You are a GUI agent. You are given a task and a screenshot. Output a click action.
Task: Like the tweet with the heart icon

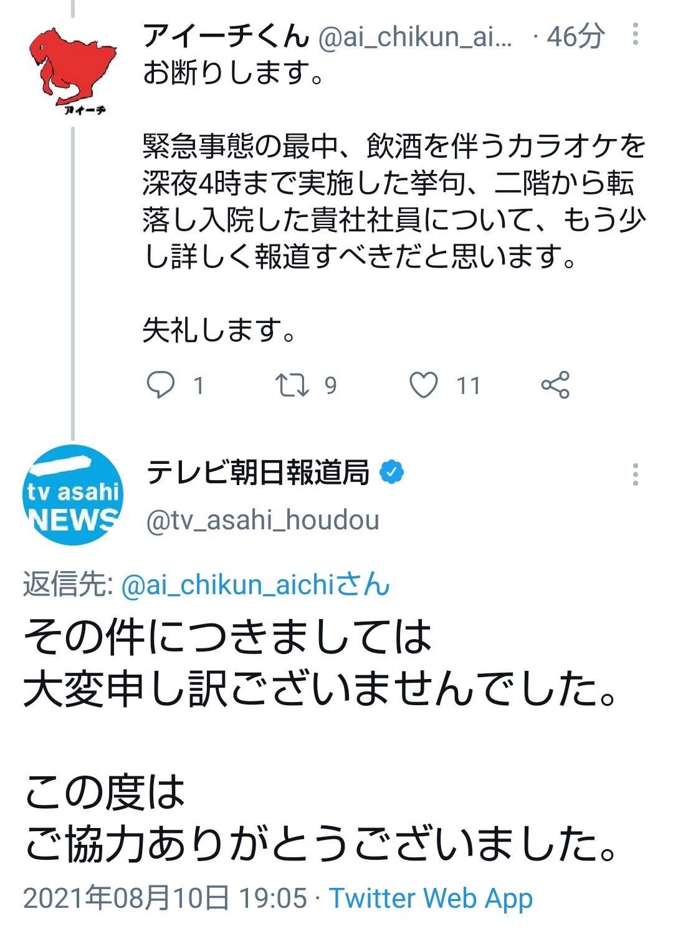424,385
